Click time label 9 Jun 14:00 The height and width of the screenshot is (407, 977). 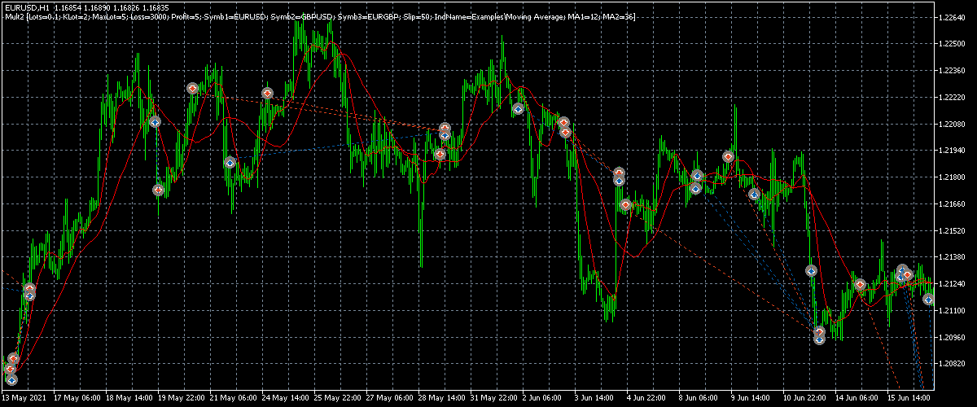coord(752,399)
